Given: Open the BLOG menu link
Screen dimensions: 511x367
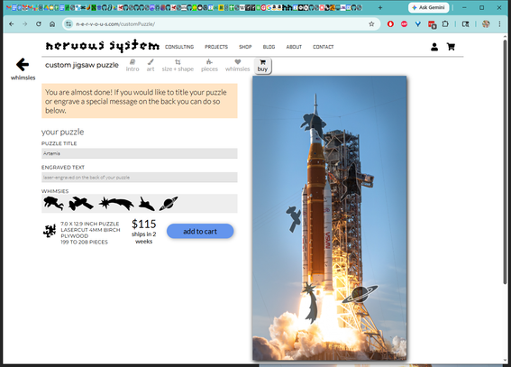Looking at the screenshot, I should (269, 47).
